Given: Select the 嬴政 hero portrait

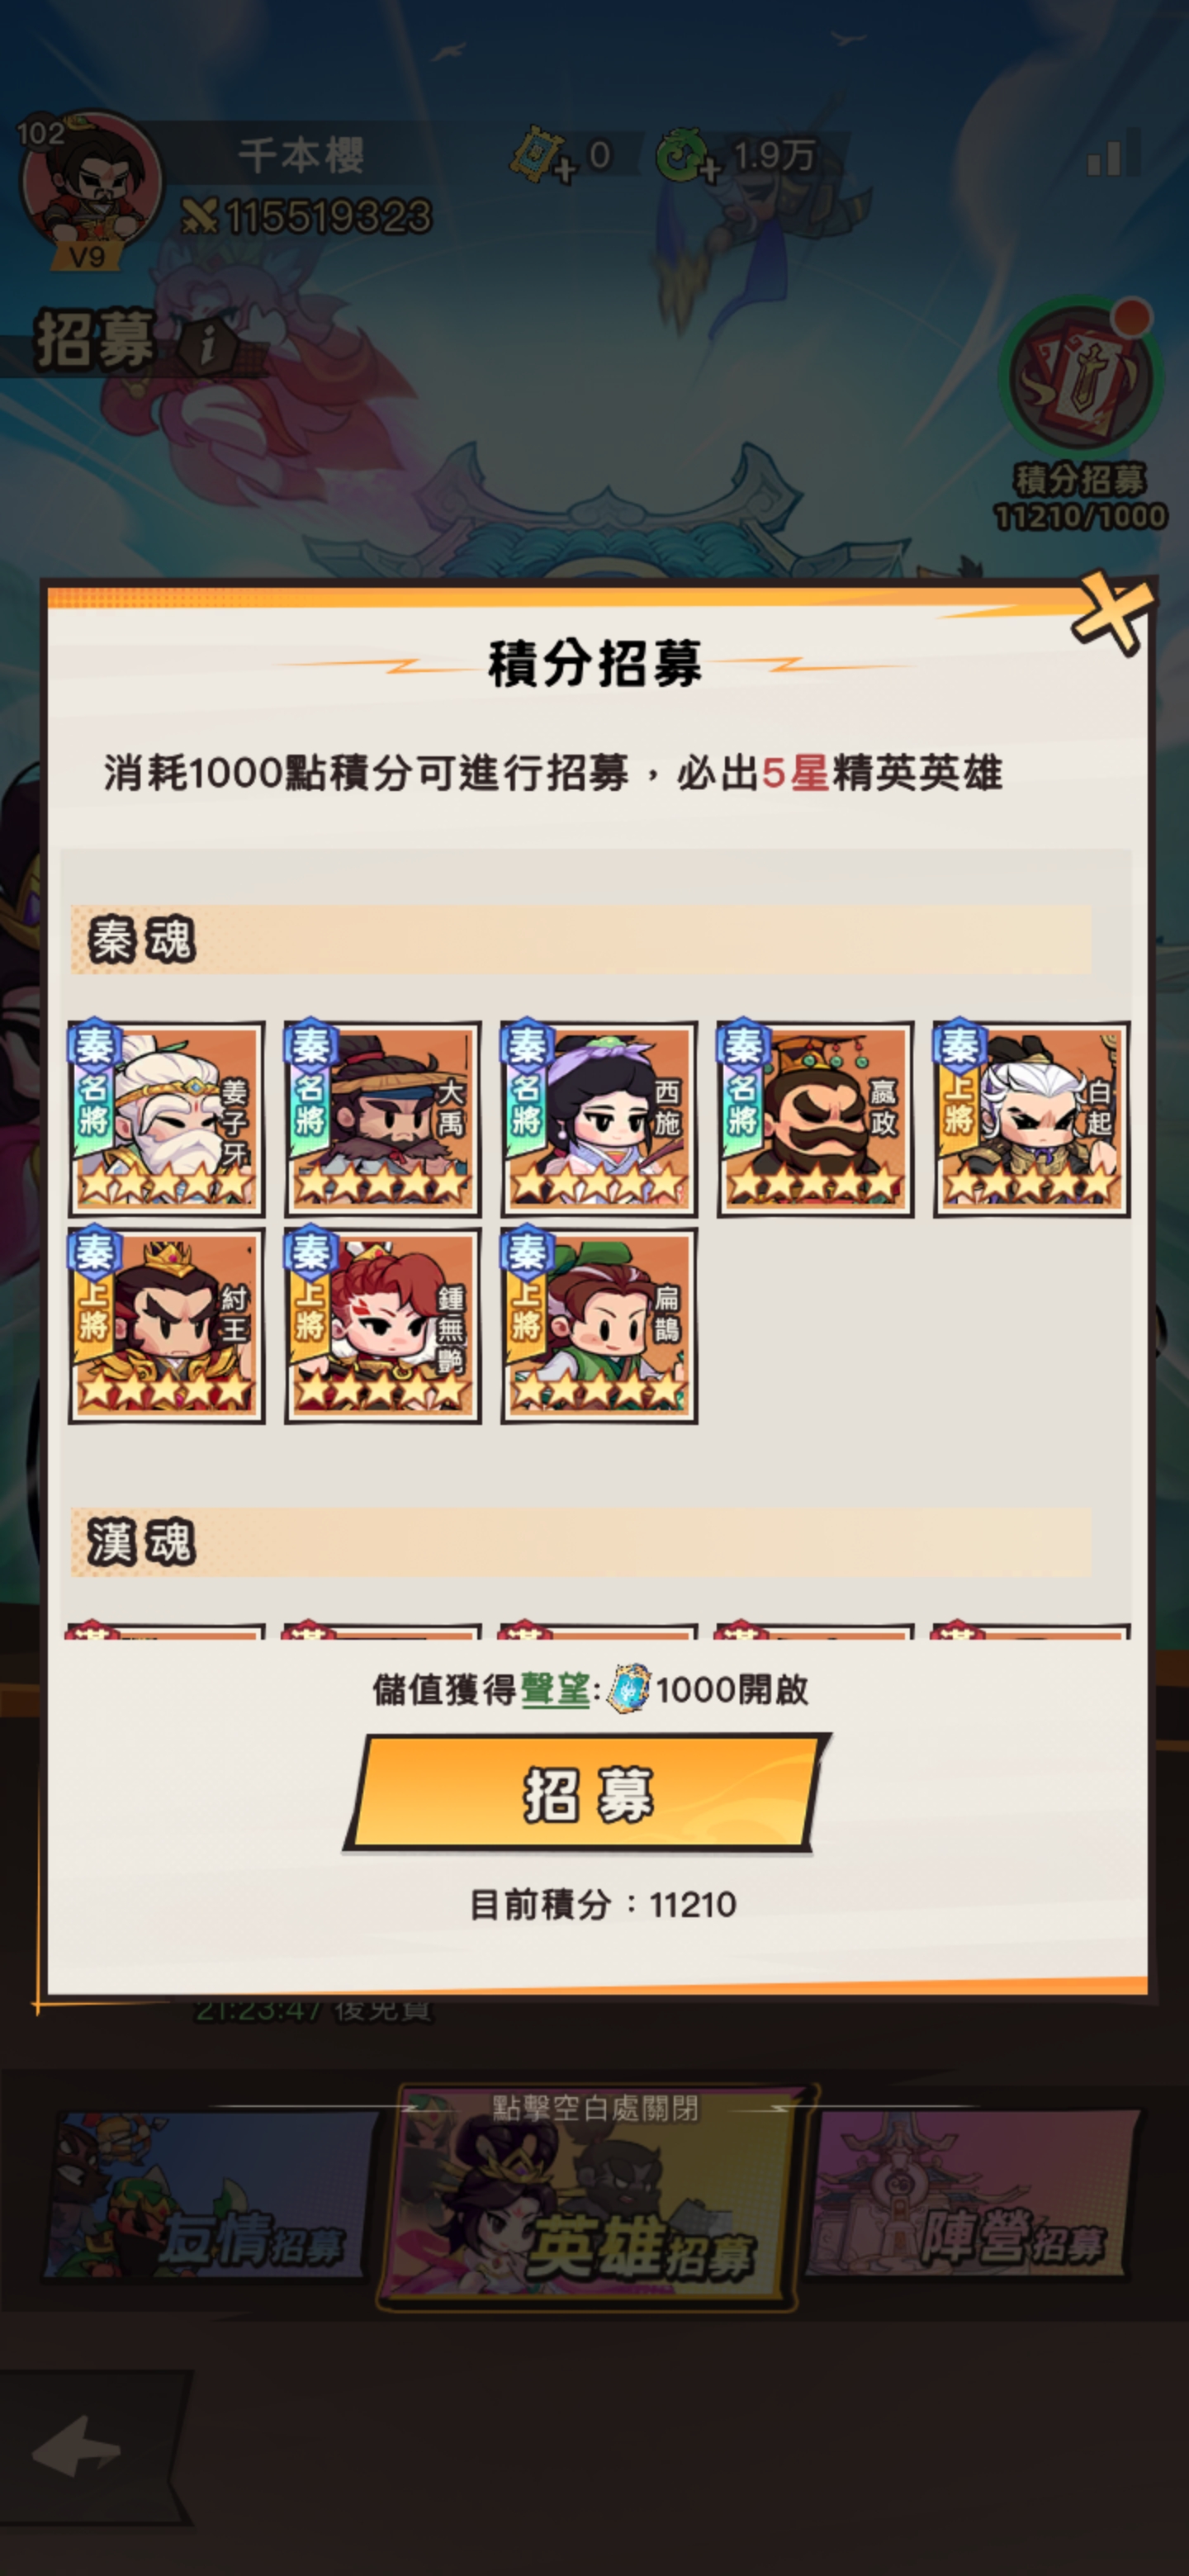Looking at the screenshot, I should [815, 1119].
